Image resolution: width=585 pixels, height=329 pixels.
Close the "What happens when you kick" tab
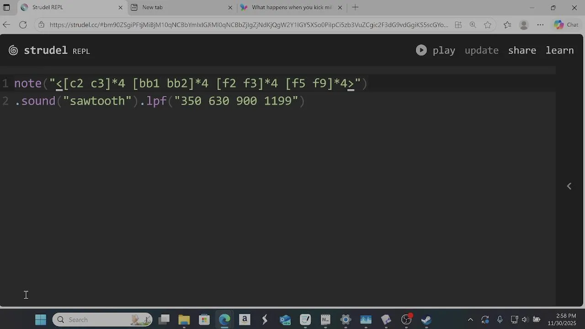tap(340, 7)
